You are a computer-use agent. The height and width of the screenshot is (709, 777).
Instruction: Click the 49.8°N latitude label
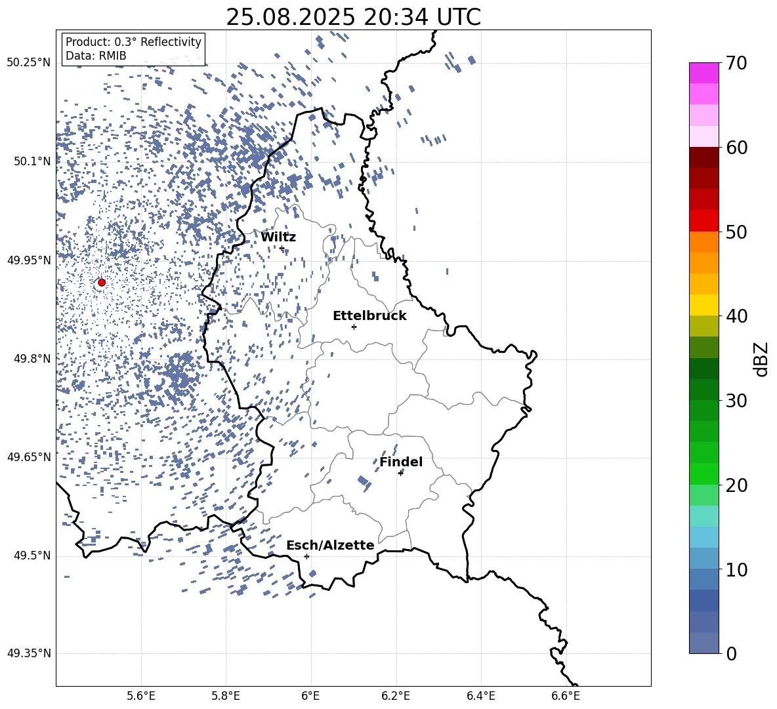pos(32,359)
